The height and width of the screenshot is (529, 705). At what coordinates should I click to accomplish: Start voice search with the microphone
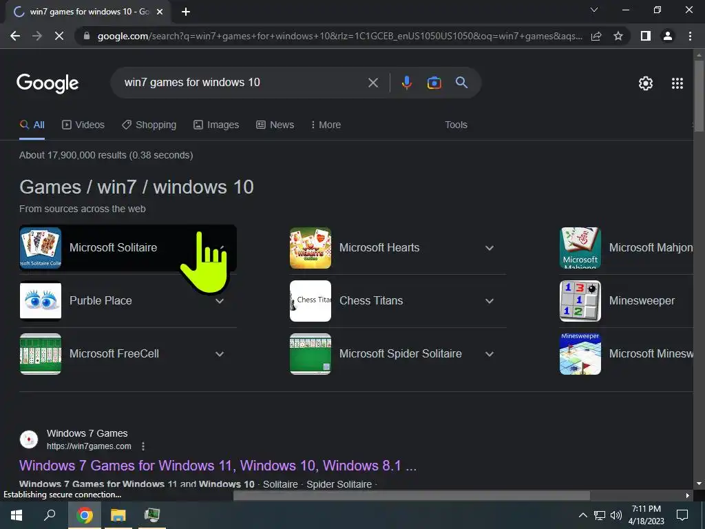coord(406,83)
